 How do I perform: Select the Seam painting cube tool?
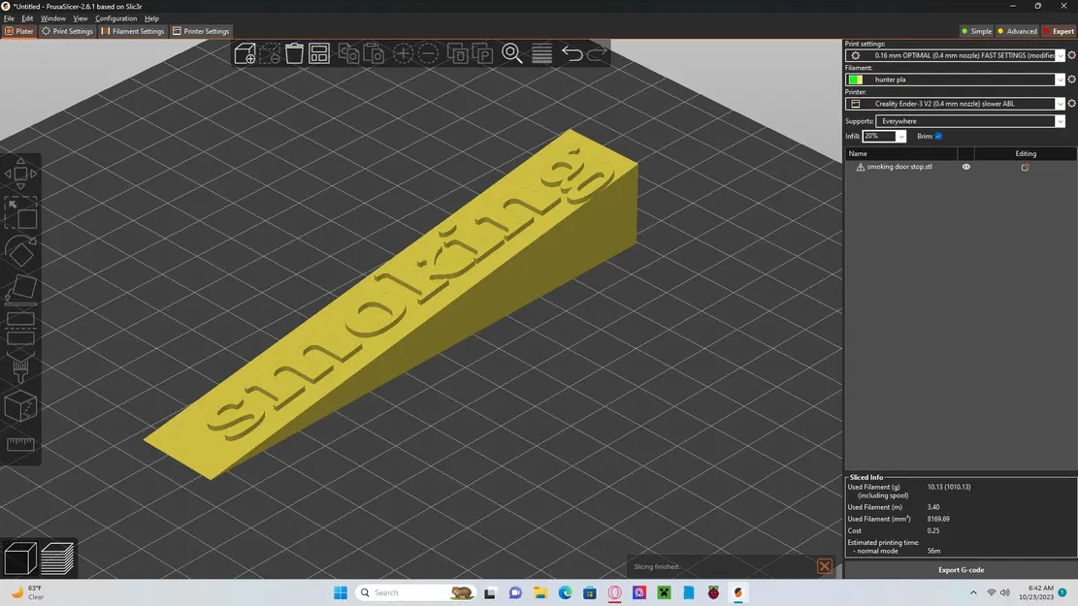pos(20,407)
